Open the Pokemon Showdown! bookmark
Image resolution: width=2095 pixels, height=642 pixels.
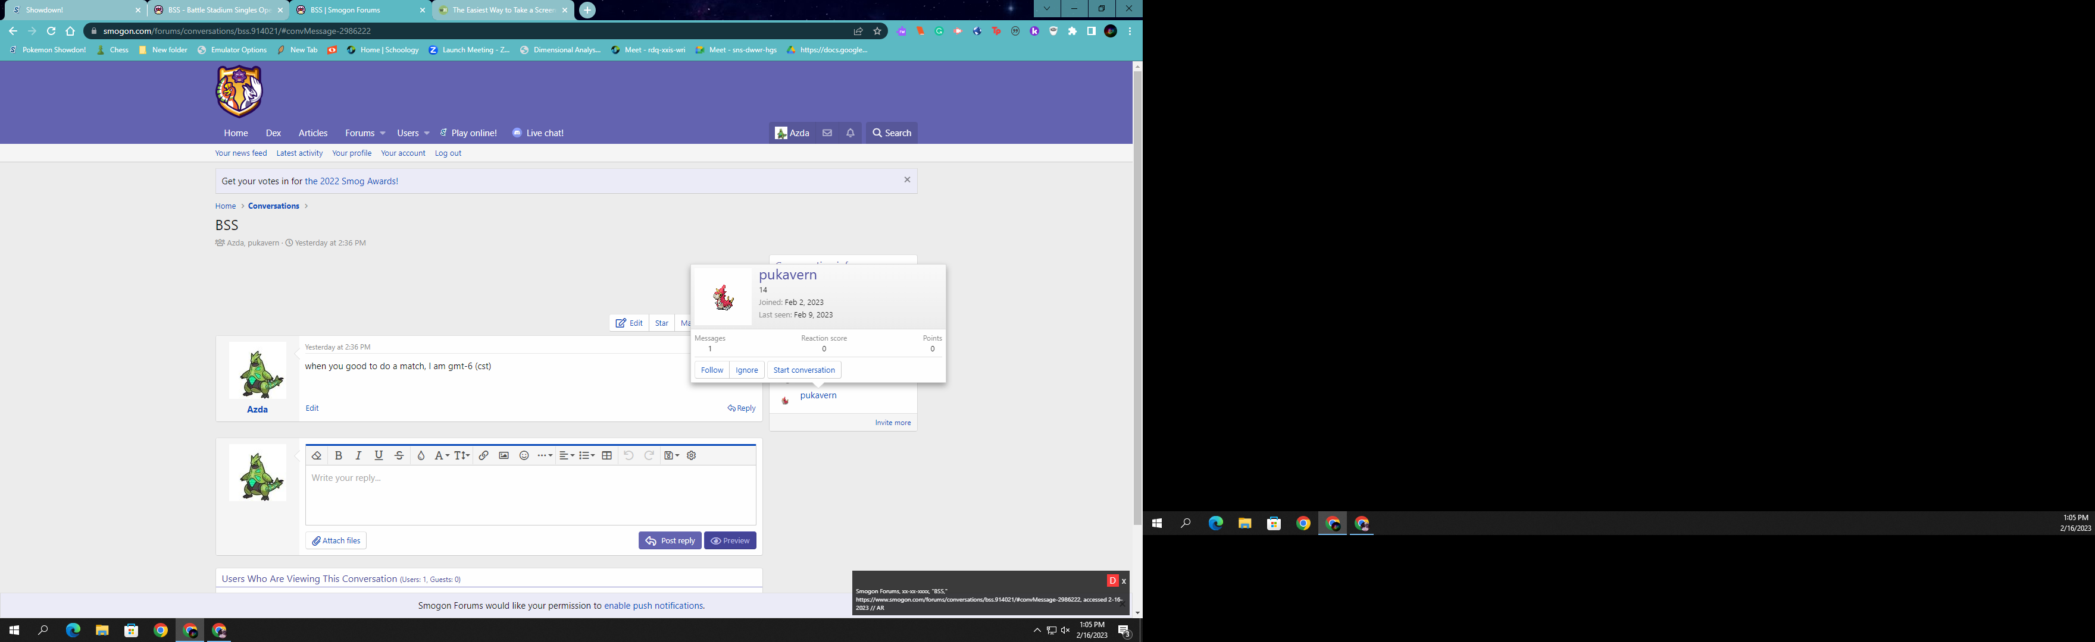click(x=47, y=49)
